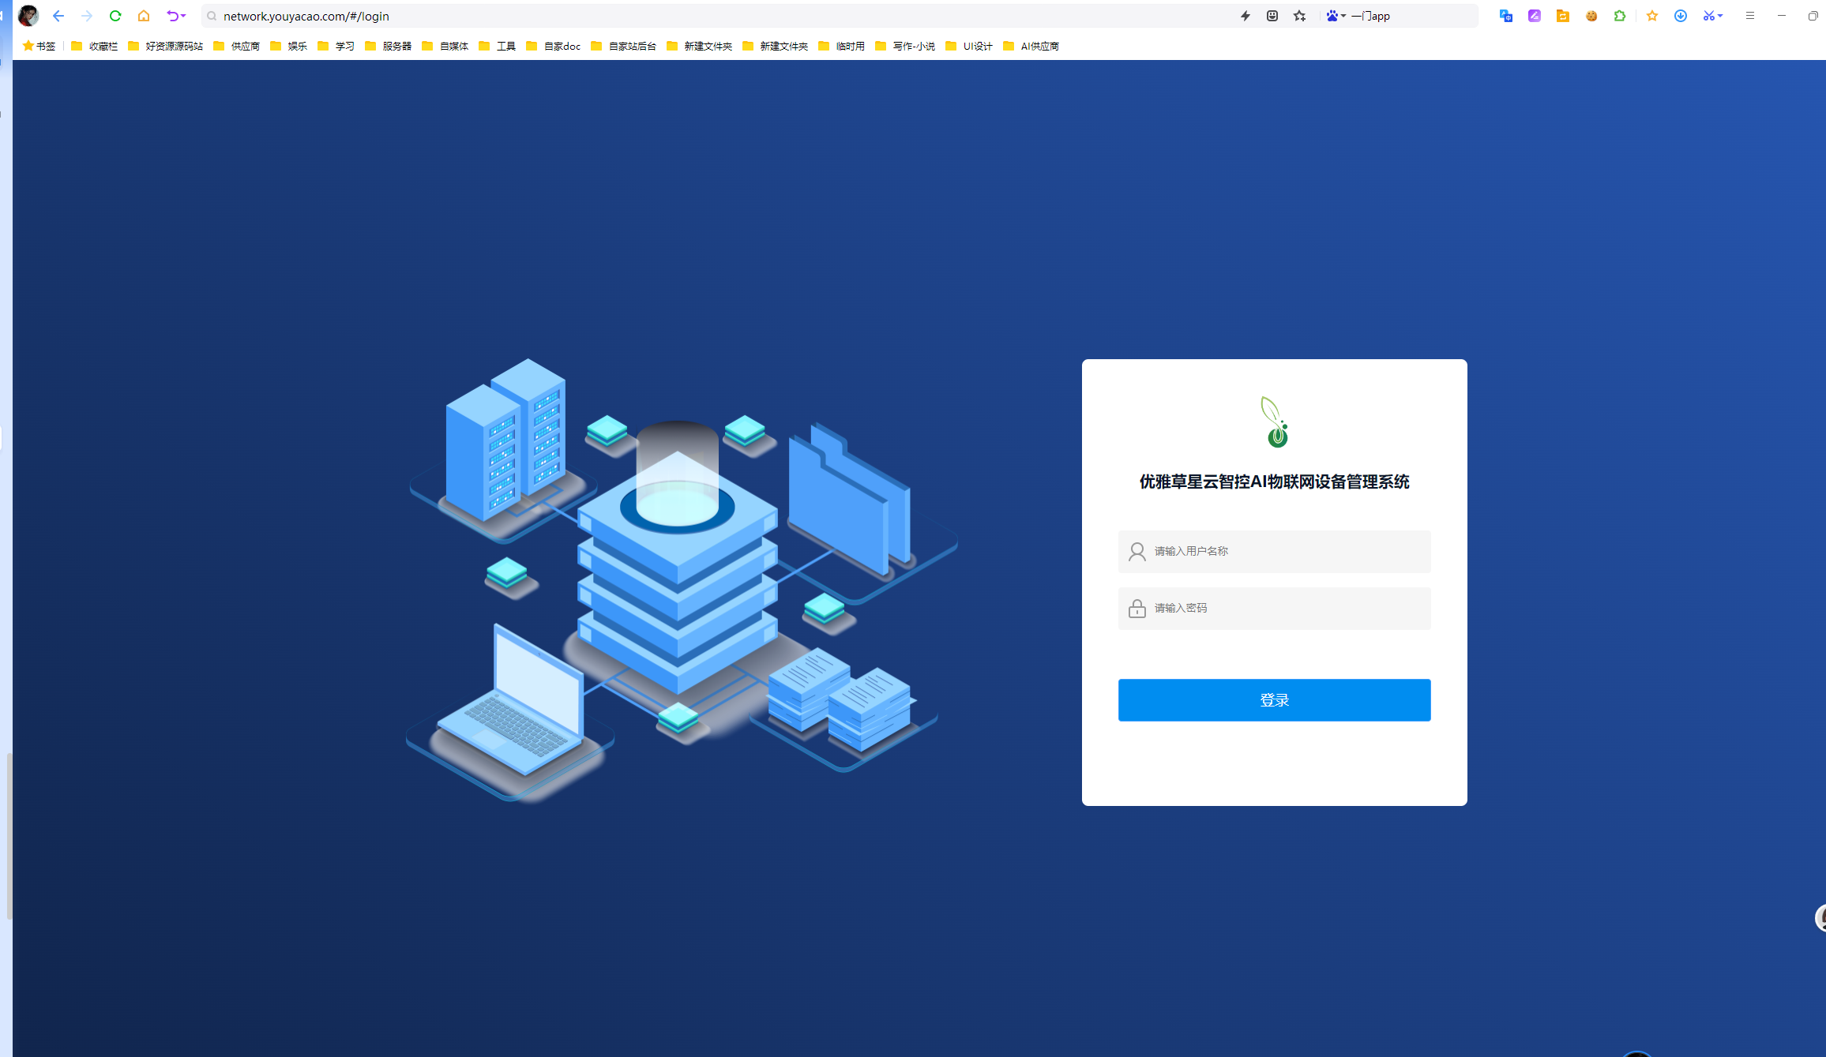Viewport: 1826px width, 1057px height.
Task: Click the cookie extension icon
Action: click(1591, 16)
